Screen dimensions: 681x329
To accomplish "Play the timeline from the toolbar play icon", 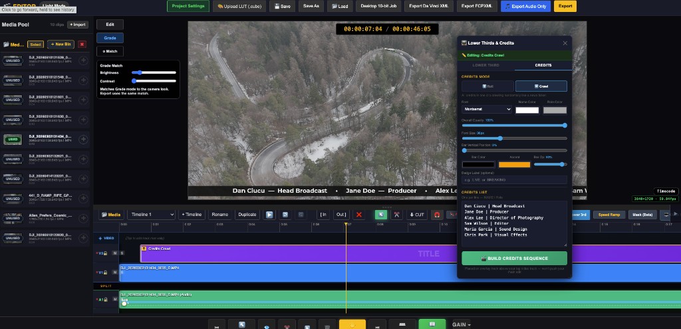I will point(269,215).
